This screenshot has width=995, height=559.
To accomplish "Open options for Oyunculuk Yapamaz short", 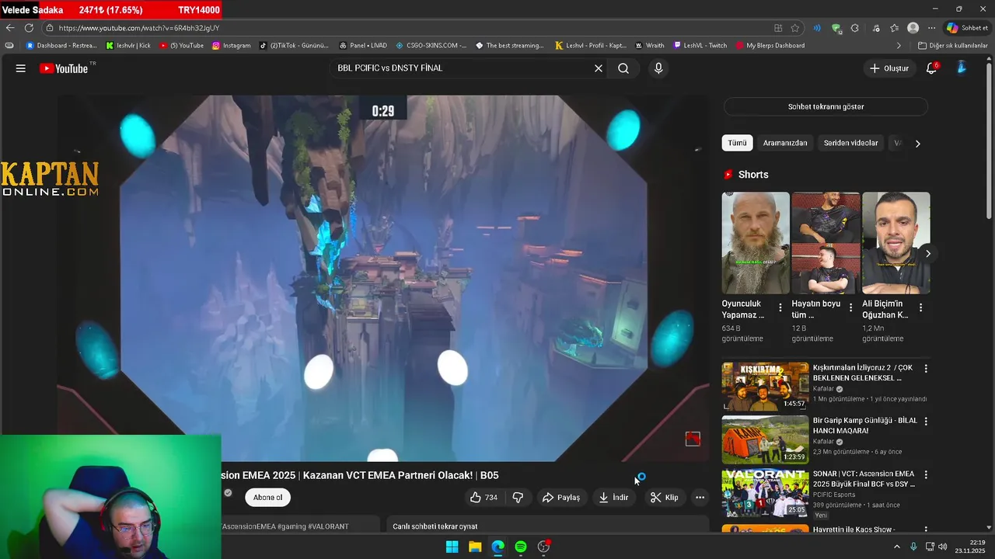I will (780, 308).
